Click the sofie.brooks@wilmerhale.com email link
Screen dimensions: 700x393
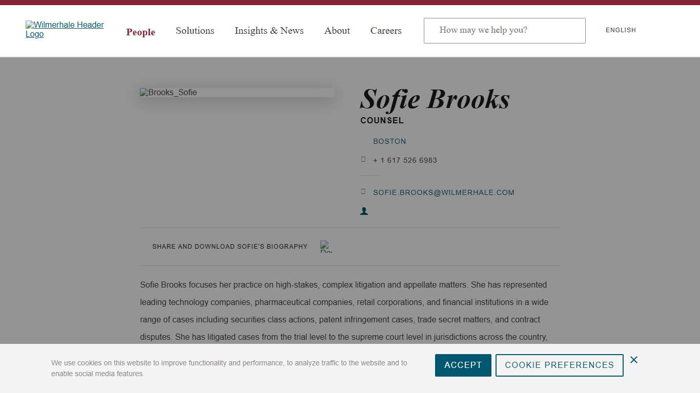tap(443, 192)
